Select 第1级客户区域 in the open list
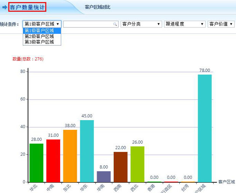 click(x=42, y=30)
